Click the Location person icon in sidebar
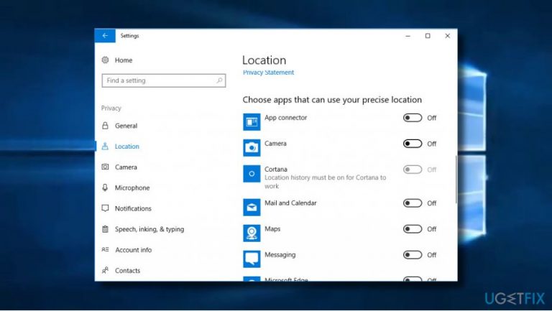This screenshot has height=311, width=552. pos(105,147)
